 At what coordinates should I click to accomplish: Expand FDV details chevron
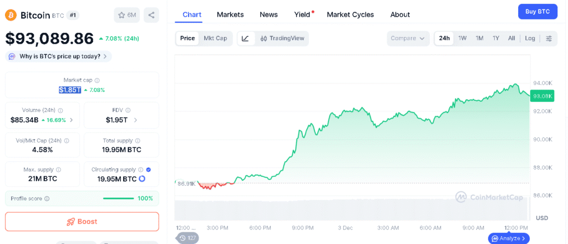coord(135,120)
